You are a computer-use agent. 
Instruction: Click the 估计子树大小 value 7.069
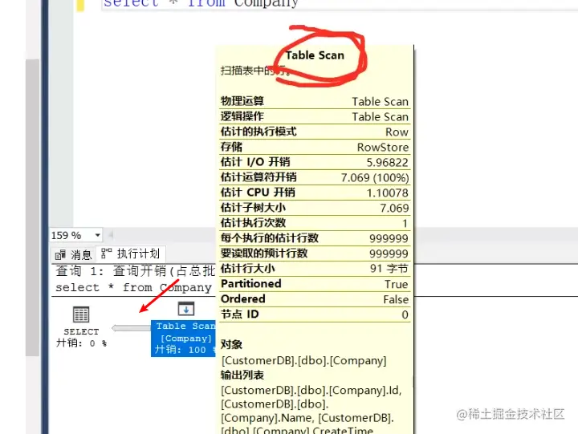(394, 208)
